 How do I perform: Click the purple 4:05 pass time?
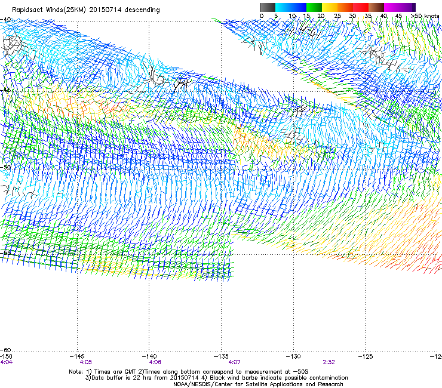click(85, 362)
